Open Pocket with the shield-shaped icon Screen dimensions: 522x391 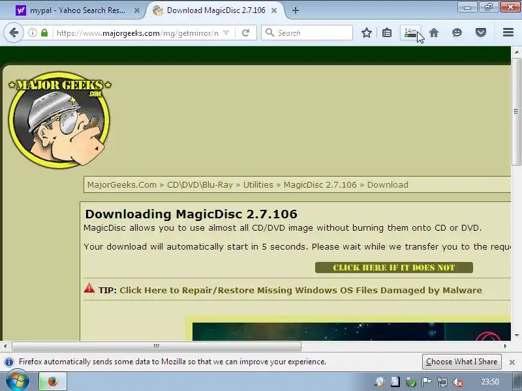(x=481, y=33)
